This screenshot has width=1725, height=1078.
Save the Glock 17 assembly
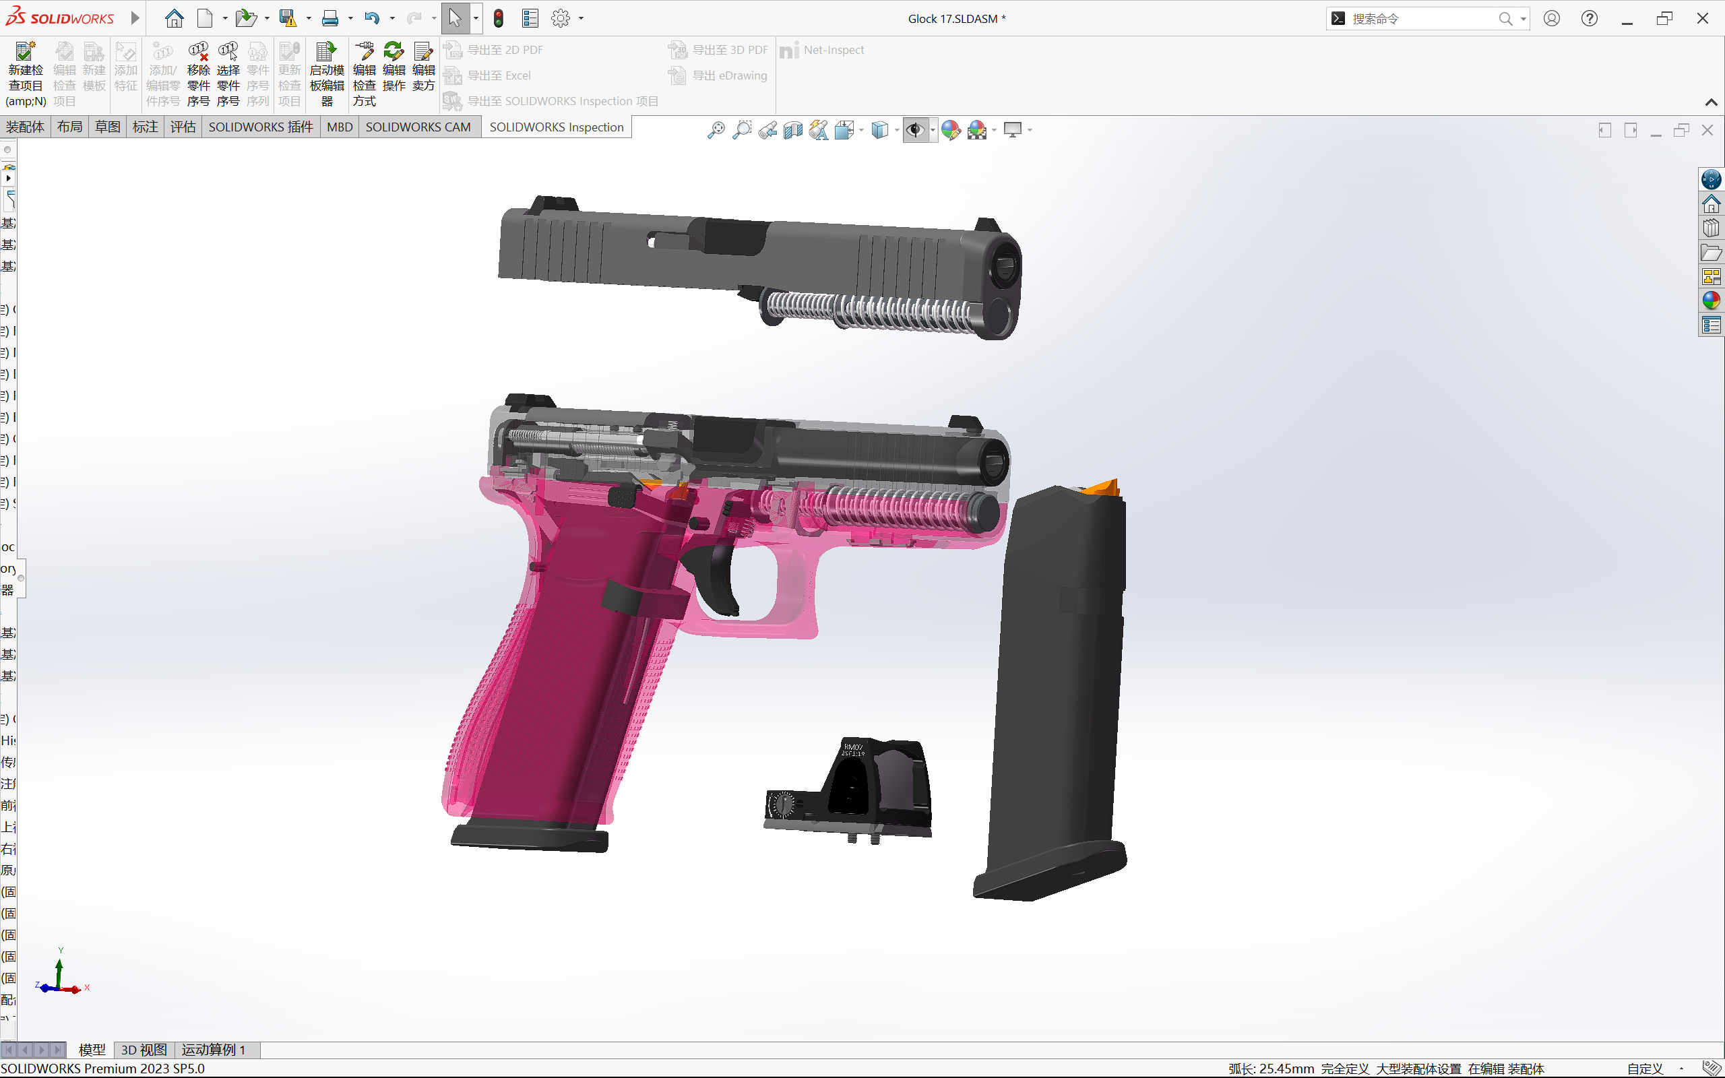pos(288,19)
